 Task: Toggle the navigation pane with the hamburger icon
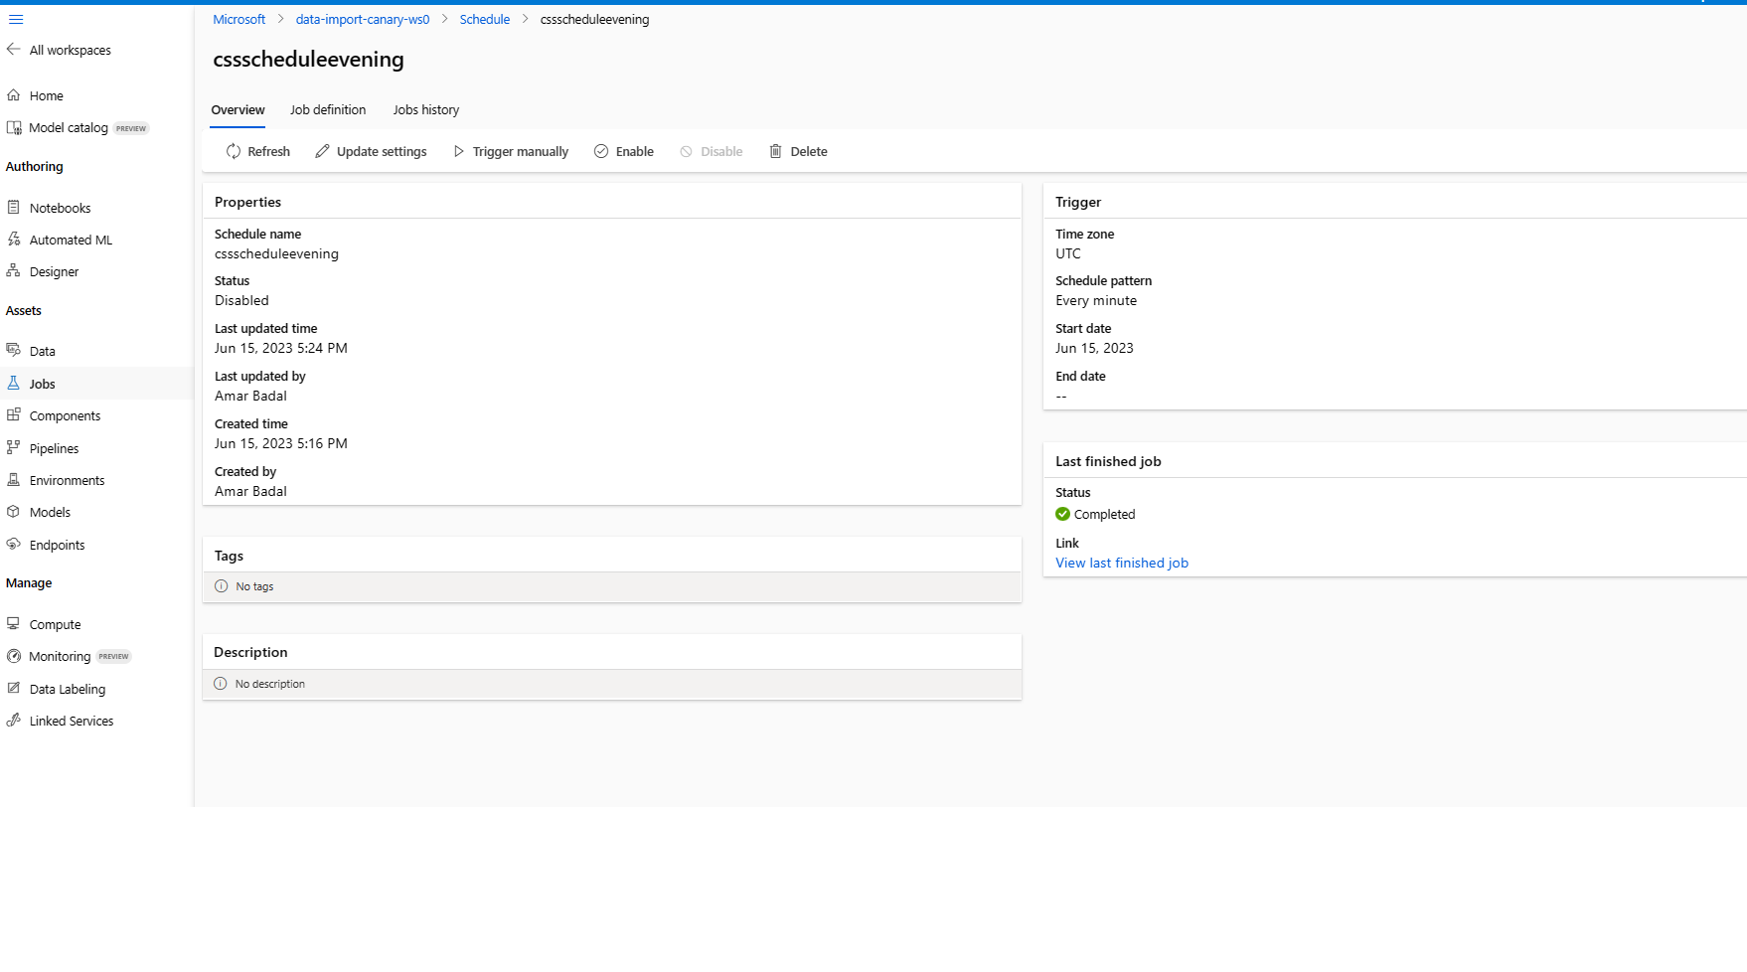15,18
